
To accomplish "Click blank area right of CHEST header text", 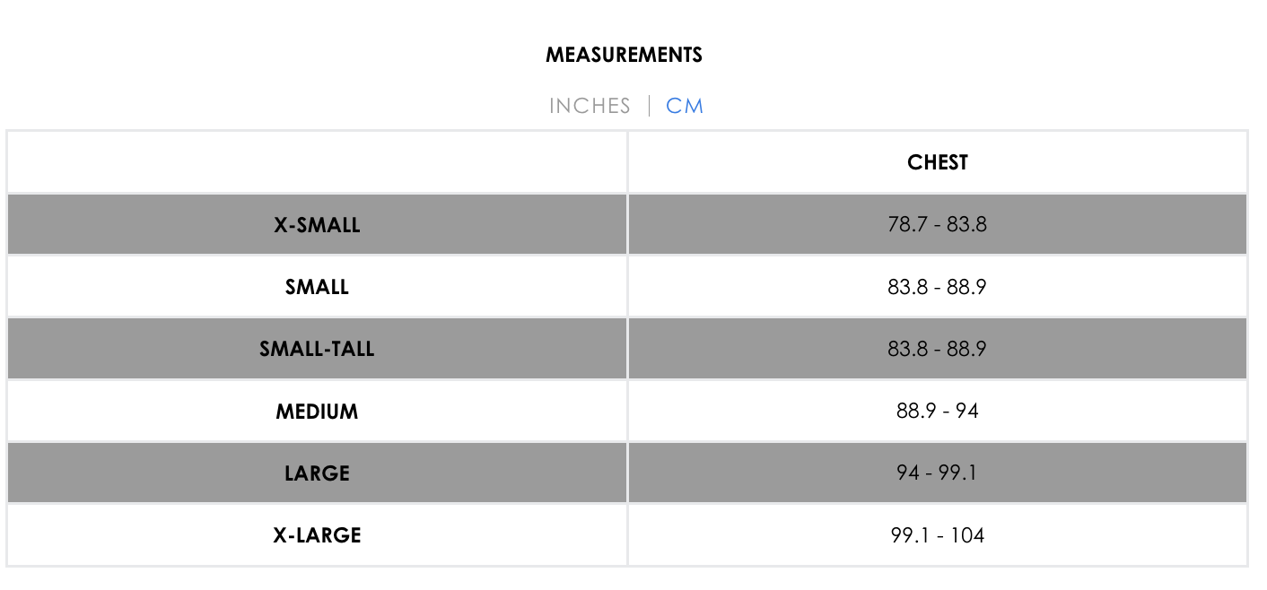I will tap(1108, 162).
